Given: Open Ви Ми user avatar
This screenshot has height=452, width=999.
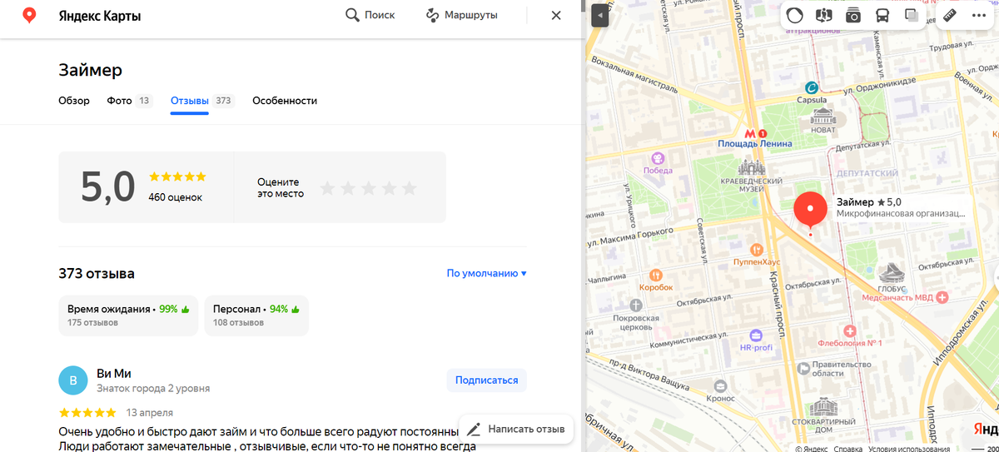Looking at the screenshot, I should (x=73, y=380).
